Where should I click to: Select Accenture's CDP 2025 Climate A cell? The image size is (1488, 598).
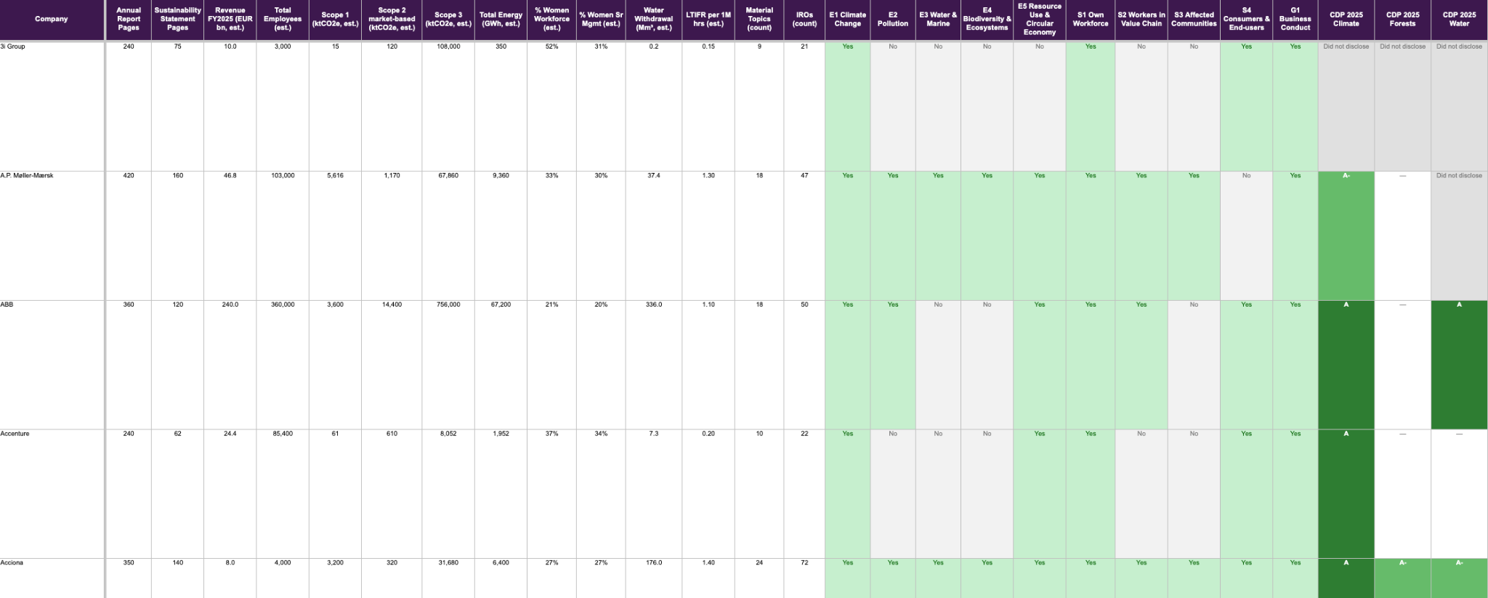pyautogui.click(x=1346, y=493)
